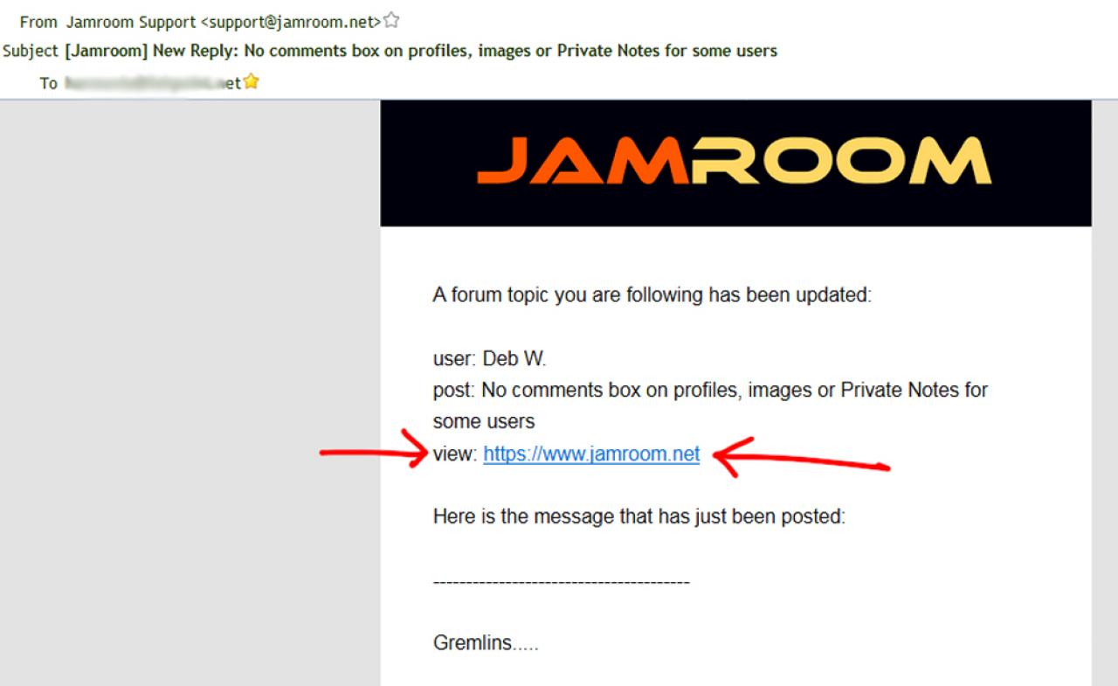Viewport: 1118px width, 686px height.
Task: Click the 'To' header label
Action: [x=48, y=83]
